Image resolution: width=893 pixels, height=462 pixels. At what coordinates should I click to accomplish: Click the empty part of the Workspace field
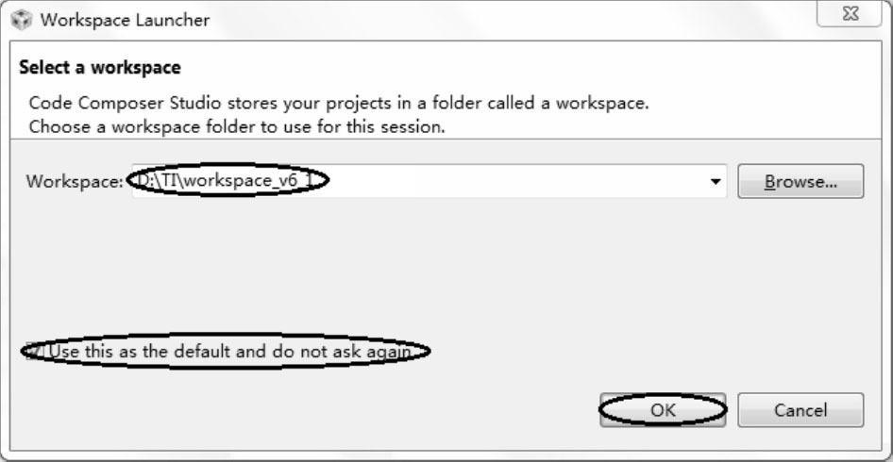click(x=519, y=182)
